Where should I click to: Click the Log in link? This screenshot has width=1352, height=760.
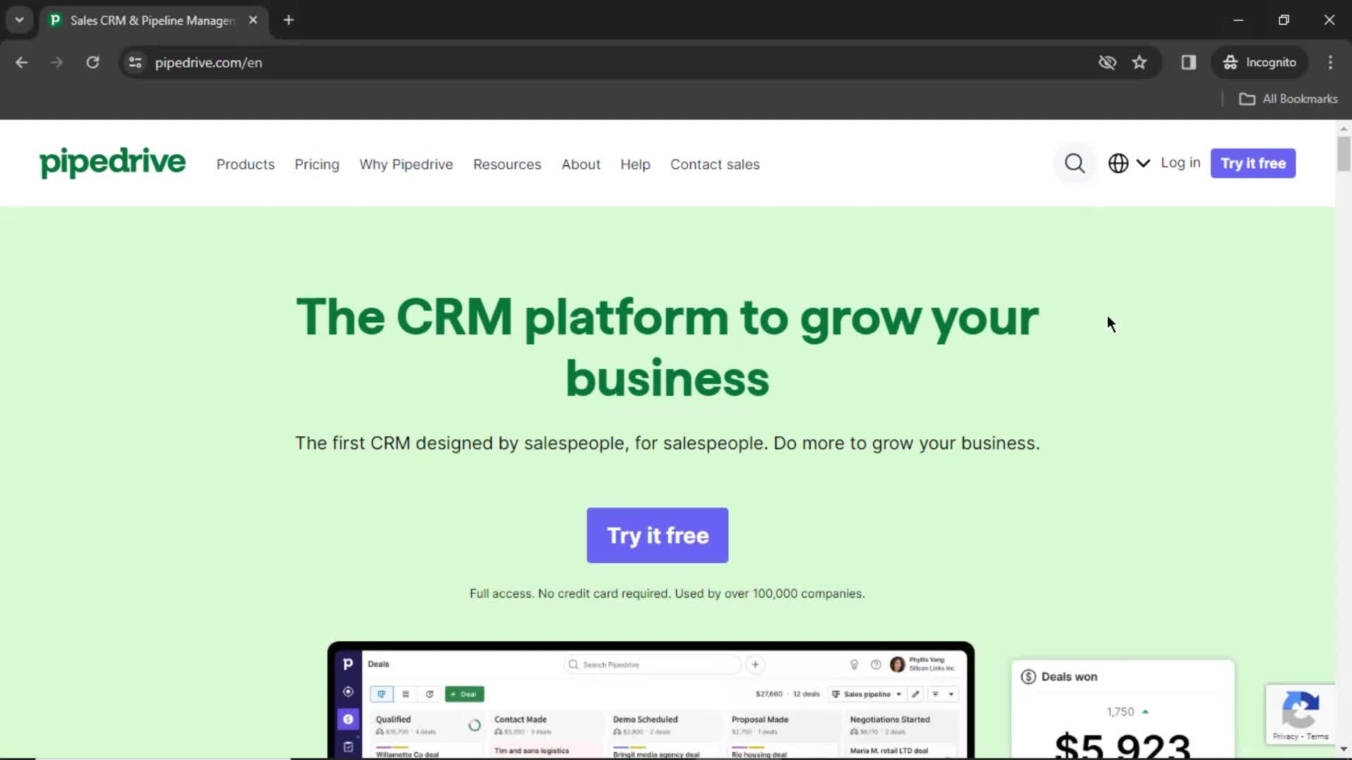pos(1181,163)
